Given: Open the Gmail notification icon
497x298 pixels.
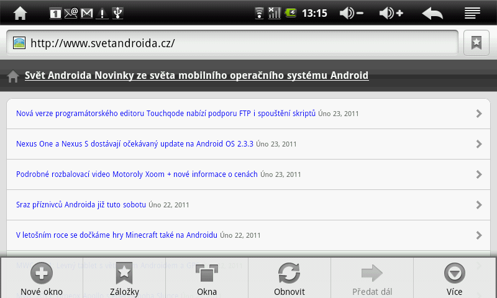Looking at the screenshot, I should pos(86,13).
